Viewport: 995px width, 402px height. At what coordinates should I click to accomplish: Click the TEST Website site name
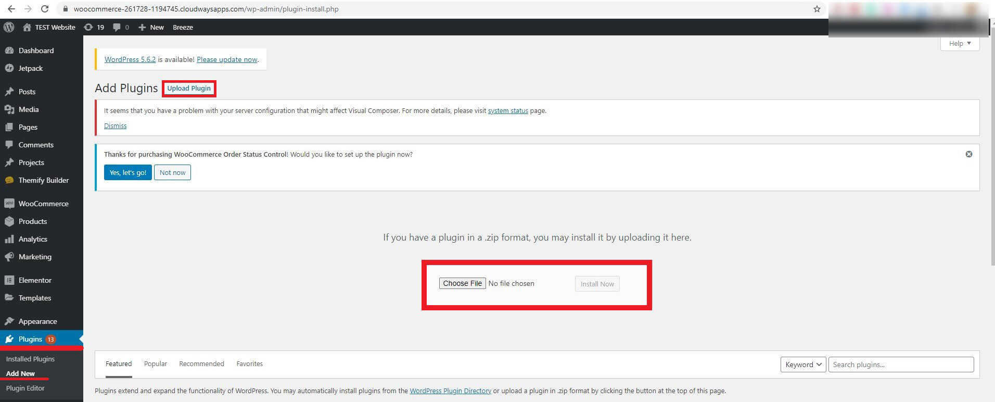tap(55, 27)
